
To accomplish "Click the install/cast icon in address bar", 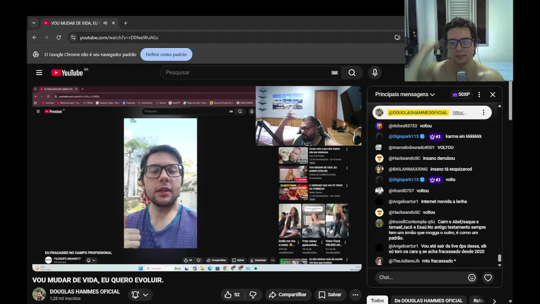I will [397, 38].
